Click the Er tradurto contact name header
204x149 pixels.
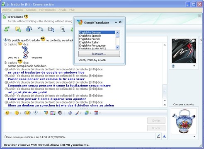click(x=15, y=17)
